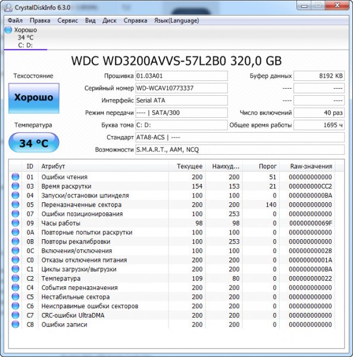Click status orb for 04 Запуски/остановки шпинделя
Image resolution: width=353 pixels, height=357 pixels.
pyautogui.click(x=15, y=195)
